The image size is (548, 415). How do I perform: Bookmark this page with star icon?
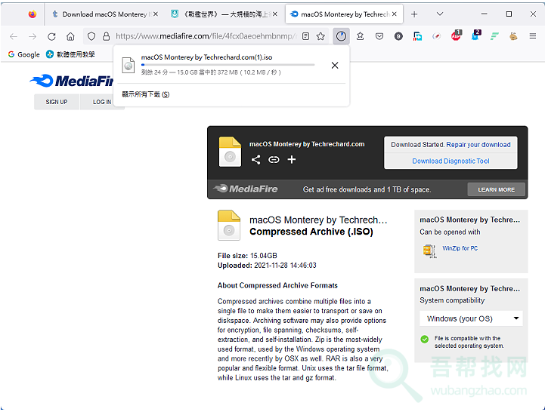pyautogui.click(x=320, y=36)
